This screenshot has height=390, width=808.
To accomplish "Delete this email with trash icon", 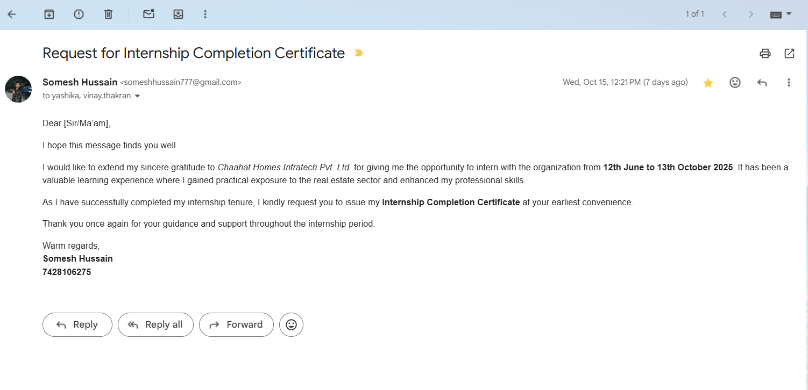I will [x=108, y=15].
